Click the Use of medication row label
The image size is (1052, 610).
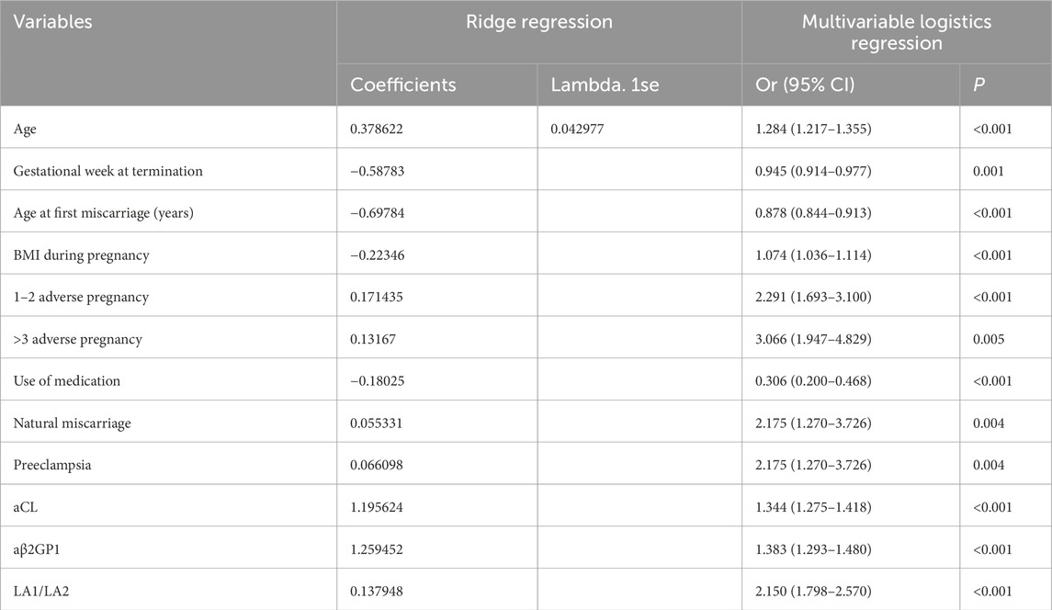tap(66, 380)
